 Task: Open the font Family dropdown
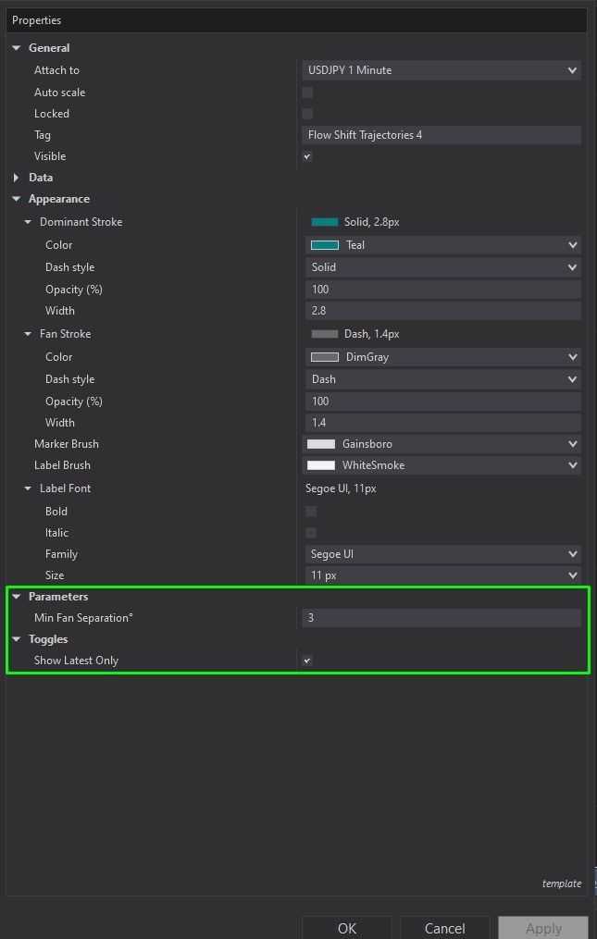tap(442, 554)
